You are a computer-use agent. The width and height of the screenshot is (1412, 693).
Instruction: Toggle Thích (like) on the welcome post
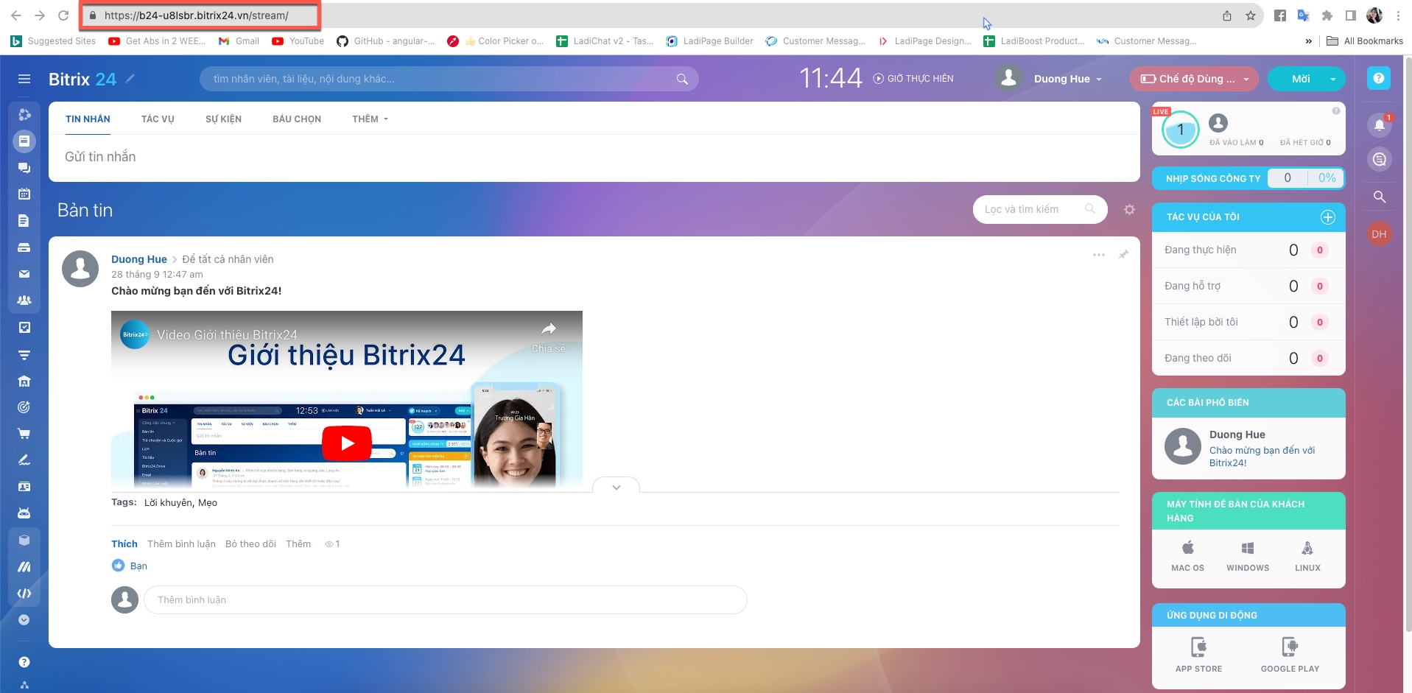click(124, 544)
